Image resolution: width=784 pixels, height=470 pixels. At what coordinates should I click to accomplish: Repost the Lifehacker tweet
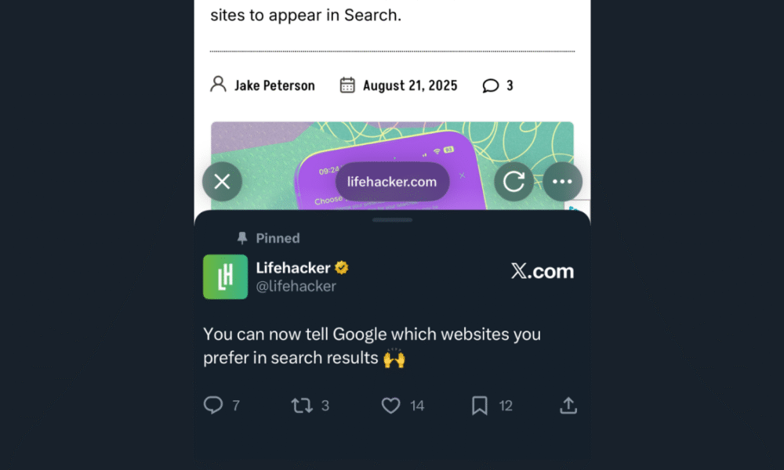pos(301,405)
